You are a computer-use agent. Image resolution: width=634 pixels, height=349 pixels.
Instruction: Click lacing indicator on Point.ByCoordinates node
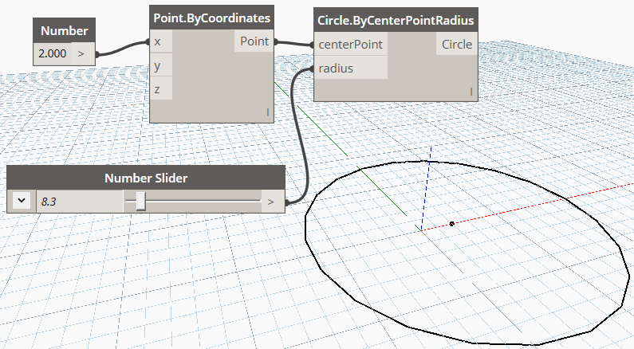(268, 112)
